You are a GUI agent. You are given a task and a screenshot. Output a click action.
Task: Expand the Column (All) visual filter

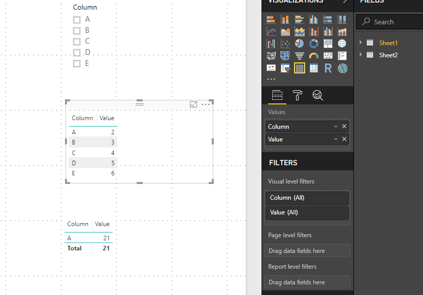(x=307, y=198)
